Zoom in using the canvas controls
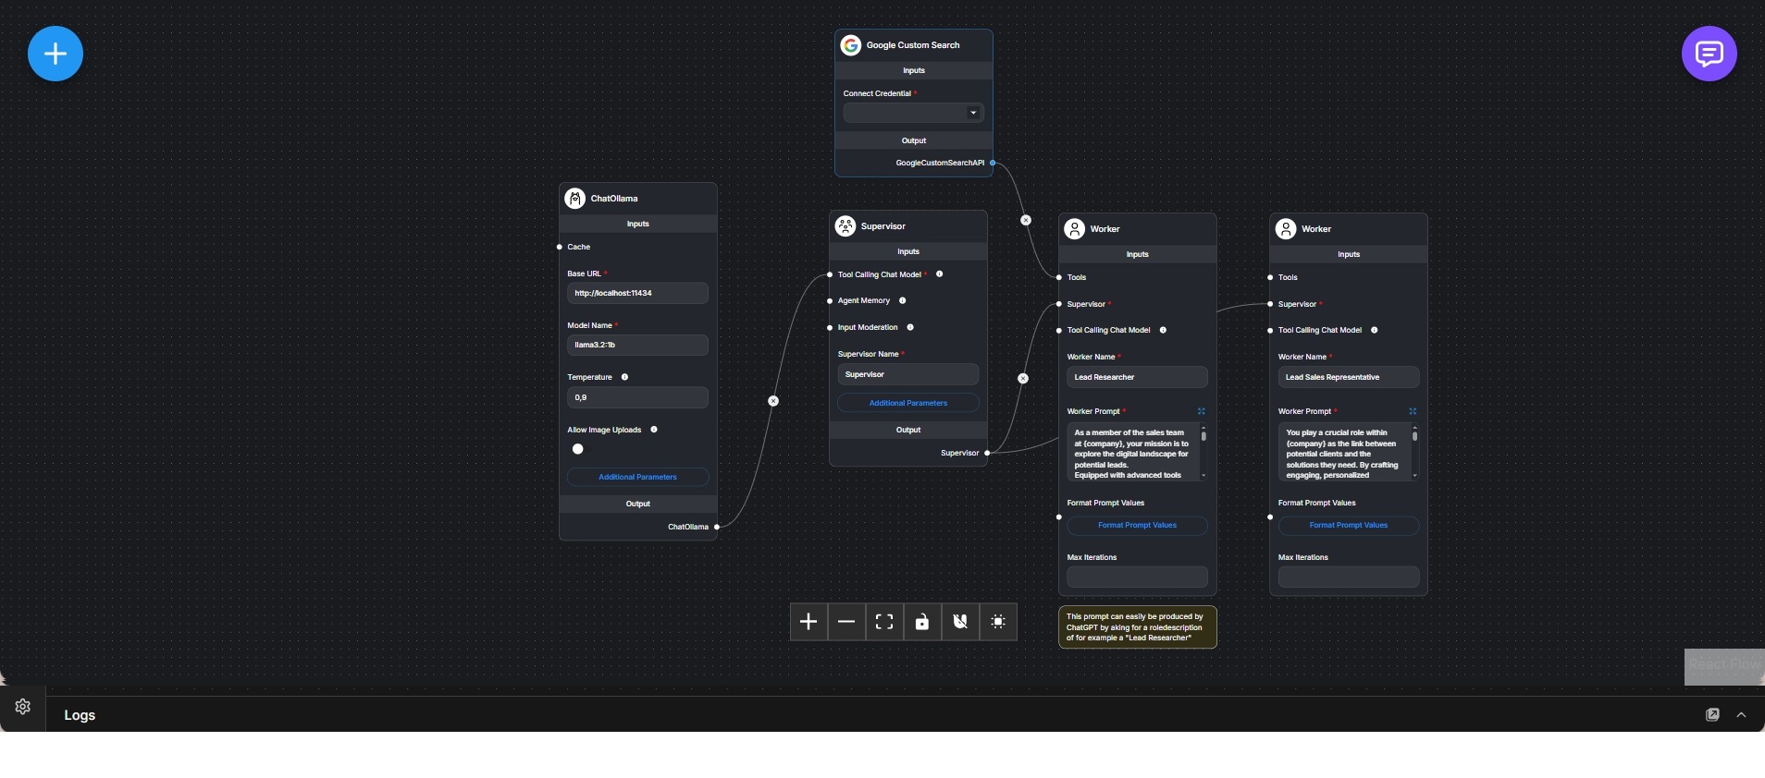This screenshot has width=1765, height=778. [x=808, y=622]
